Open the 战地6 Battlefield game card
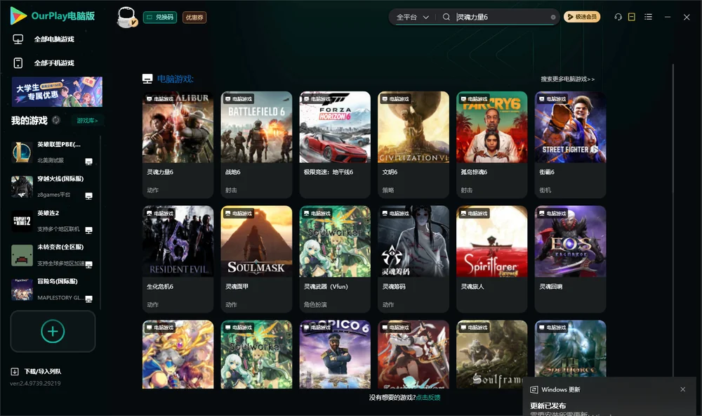The image size is (702, 416). point(256,144)
